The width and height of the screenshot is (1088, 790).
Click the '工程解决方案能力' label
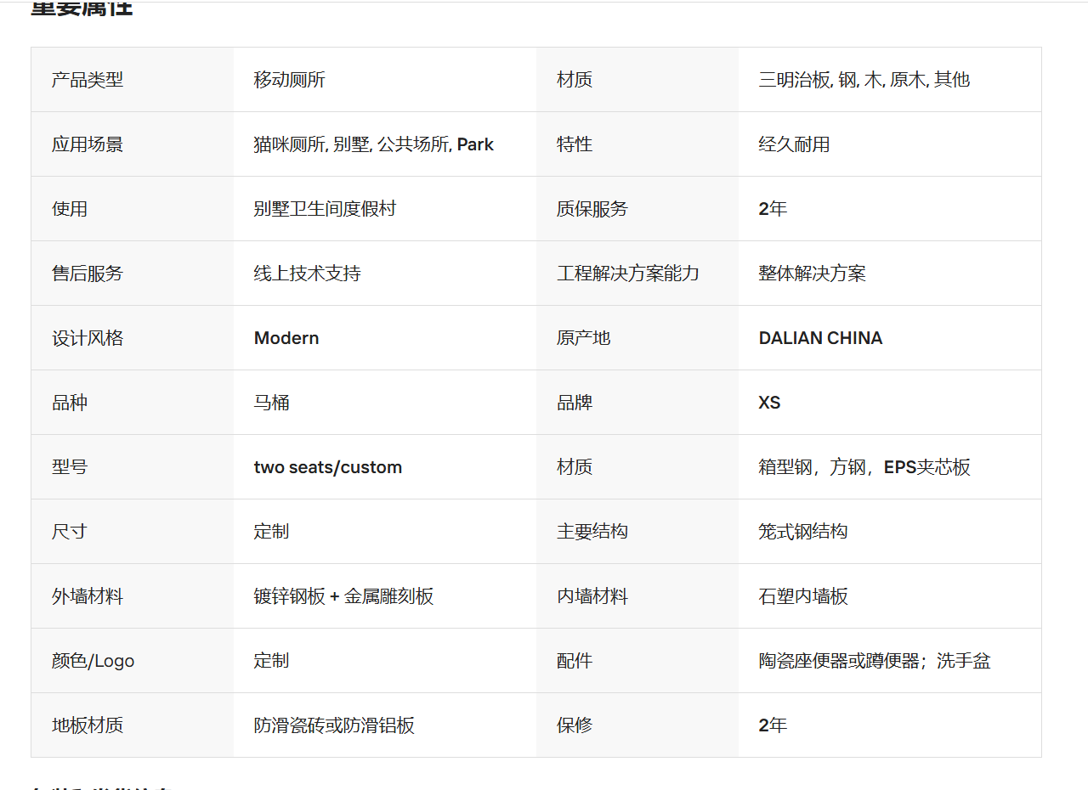tap(628, 274)
